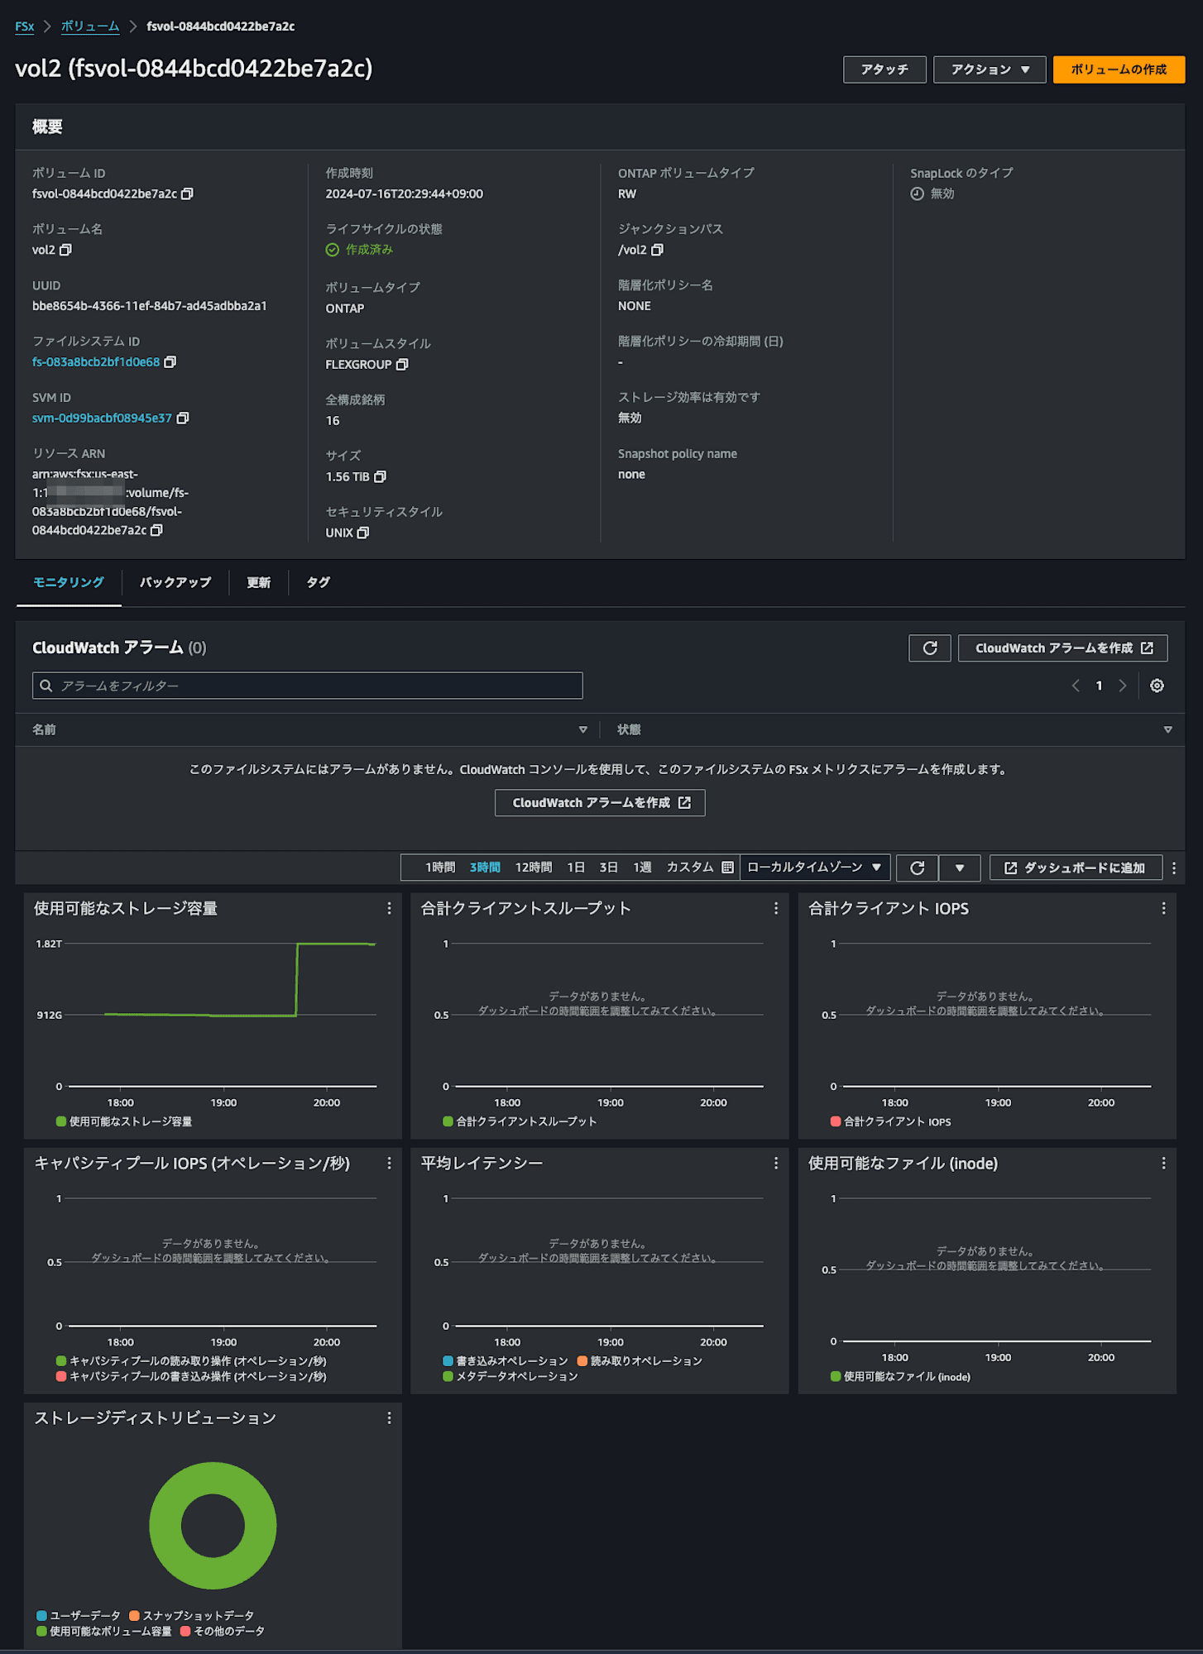
Task: Select the 1時間 time range
Action: tap(440, 868)
